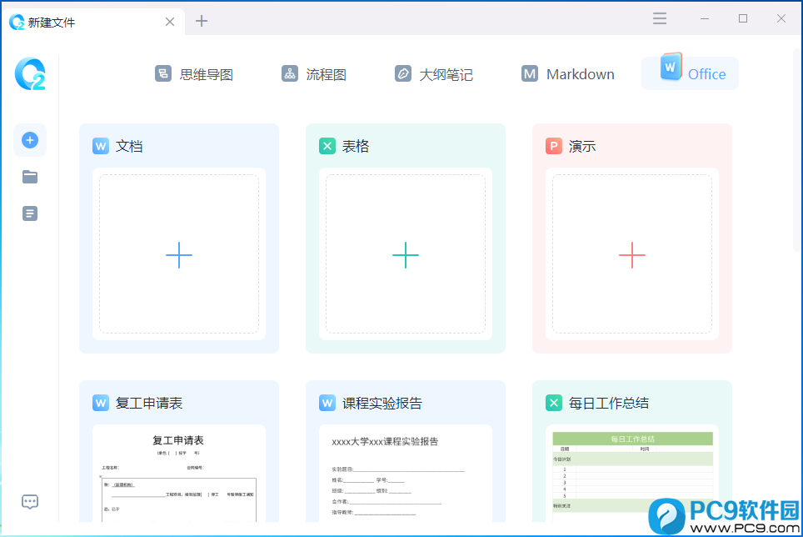Switch to the 流程图 category
This screenshot has width=803, height=537.
314,74
